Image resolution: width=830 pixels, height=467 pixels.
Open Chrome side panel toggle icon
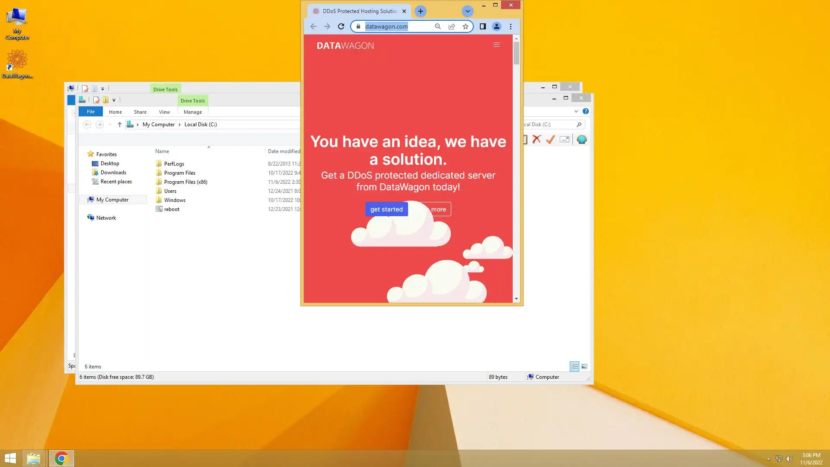483,26
